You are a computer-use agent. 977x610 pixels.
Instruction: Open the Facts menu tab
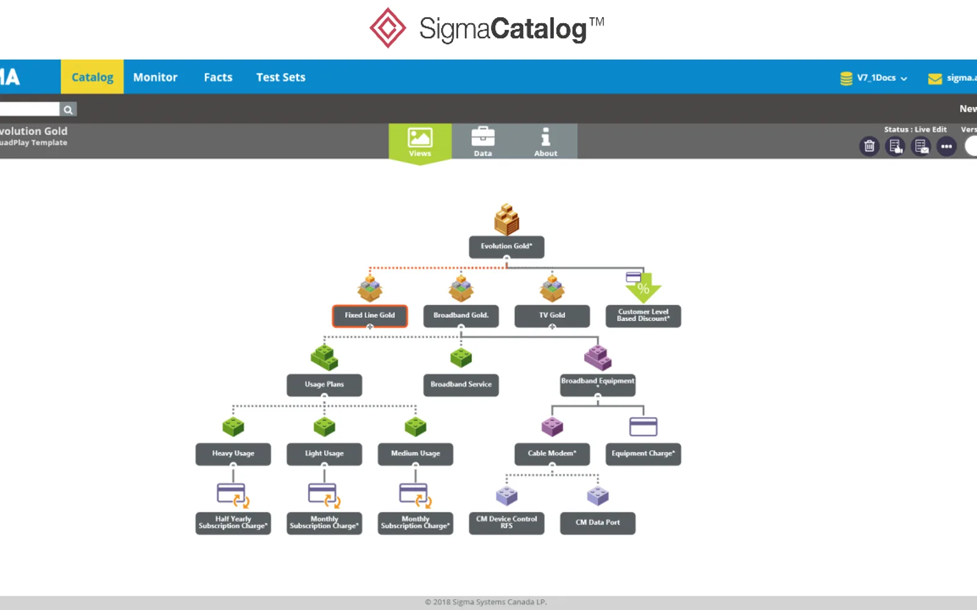point(218,77)
